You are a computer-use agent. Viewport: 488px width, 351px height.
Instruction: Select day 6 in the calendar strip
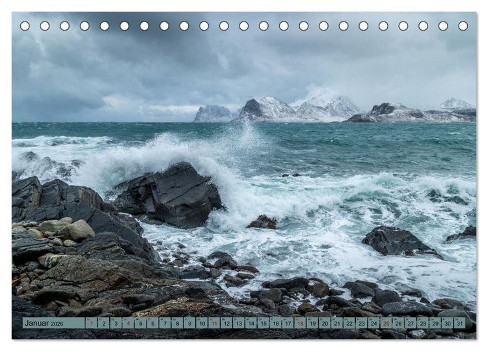[153, 323]
